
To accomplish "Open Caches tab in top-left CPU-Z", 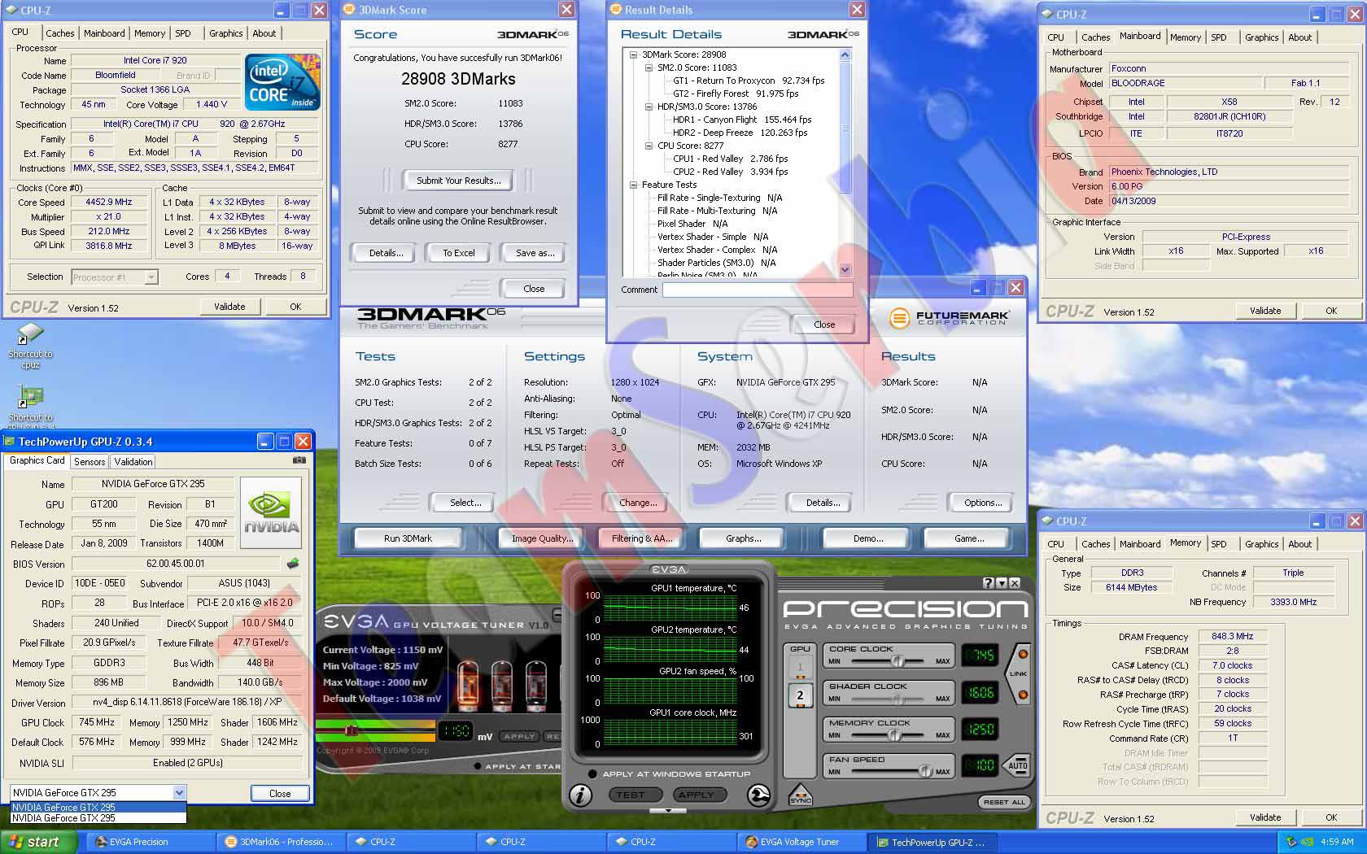I will 60,33.
